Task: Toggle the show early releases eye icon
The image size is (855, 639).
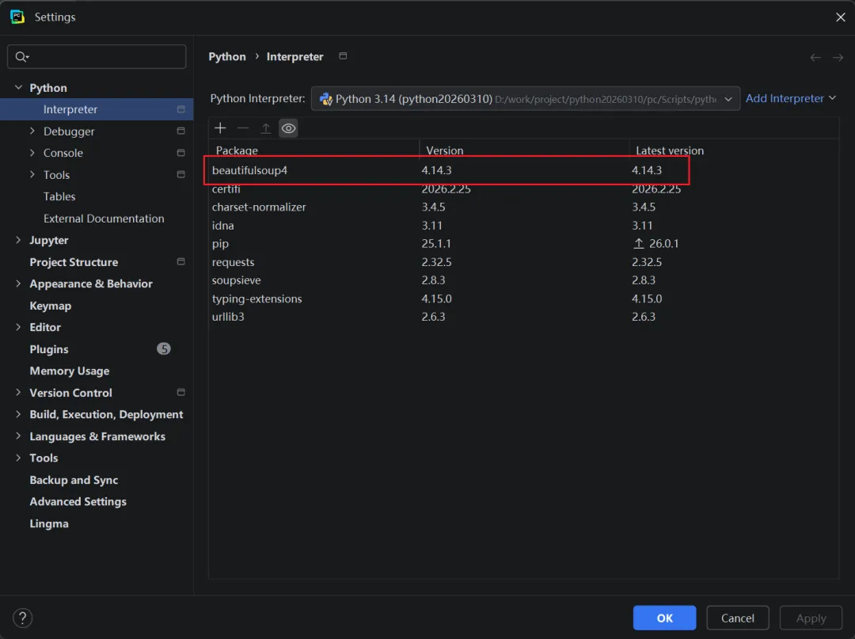Action: [288, 128]
